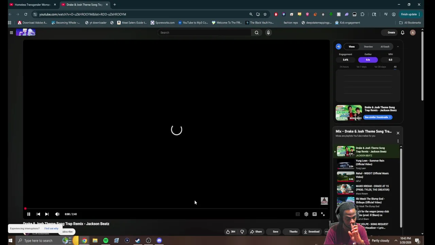Start voice search with the microphone
435x245 pixels.
[268, 33]
